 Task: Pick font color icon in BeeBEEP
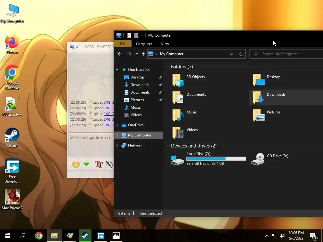click(x=109, y=164)
